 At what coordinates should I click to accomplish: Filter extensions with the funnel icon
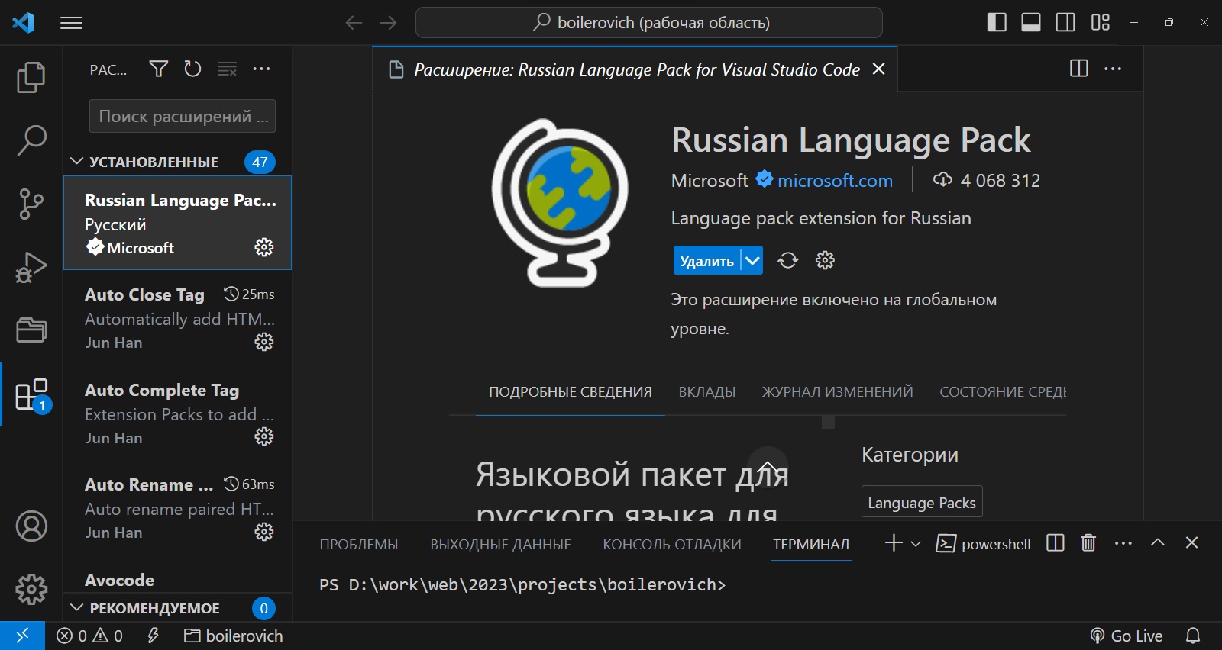pos(159,69)
